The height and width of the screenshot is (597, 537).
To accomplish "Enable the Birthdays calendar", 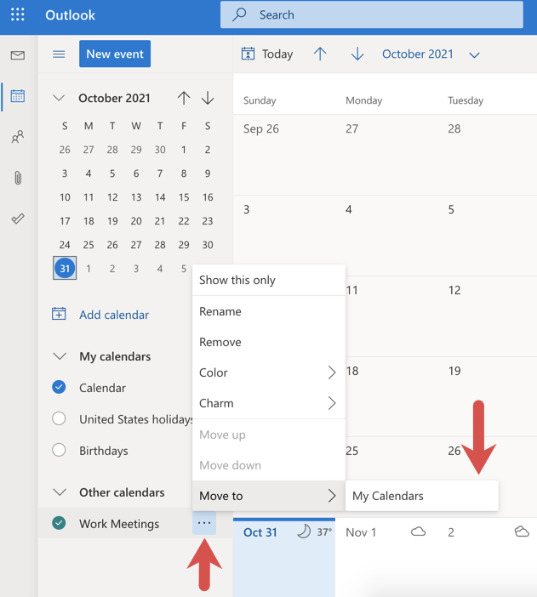I will 59,450.
